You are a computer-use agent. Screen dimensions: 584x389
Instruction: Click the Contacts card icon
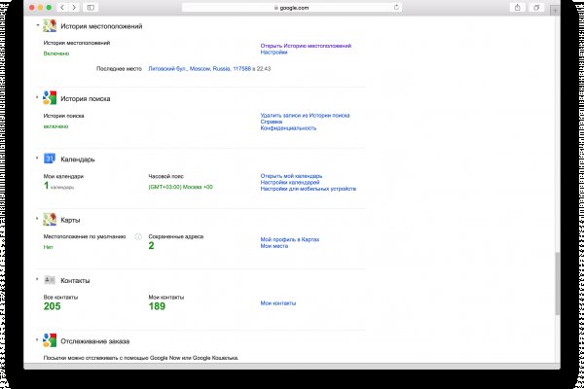[x=49, y=280]
